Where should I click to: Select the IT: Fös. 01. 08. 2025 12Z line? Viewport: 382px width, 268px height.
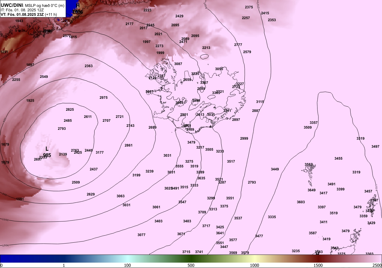(x=23, y=10)
